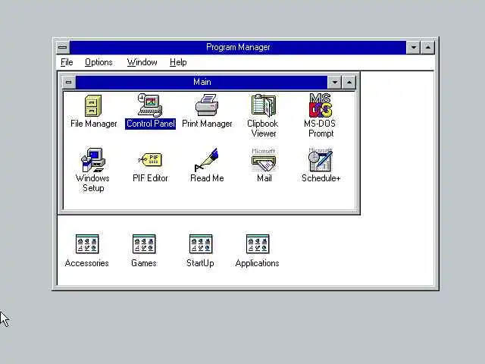Viewport: 485px width, 364px height.
Task: Open the Main window's control menu box
Action: (x=69, y=83)
